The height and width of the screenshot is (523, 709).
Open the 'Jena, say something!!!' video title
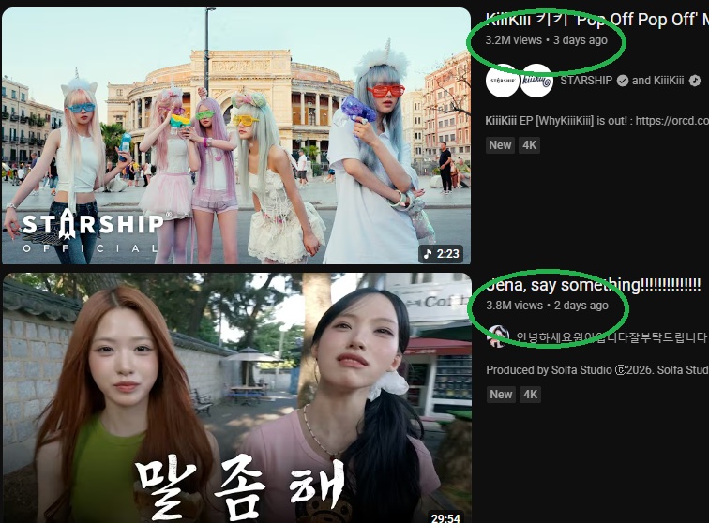(594, 285)
